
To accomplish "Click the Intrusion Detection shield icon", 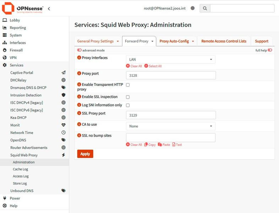I will (64, 95).
